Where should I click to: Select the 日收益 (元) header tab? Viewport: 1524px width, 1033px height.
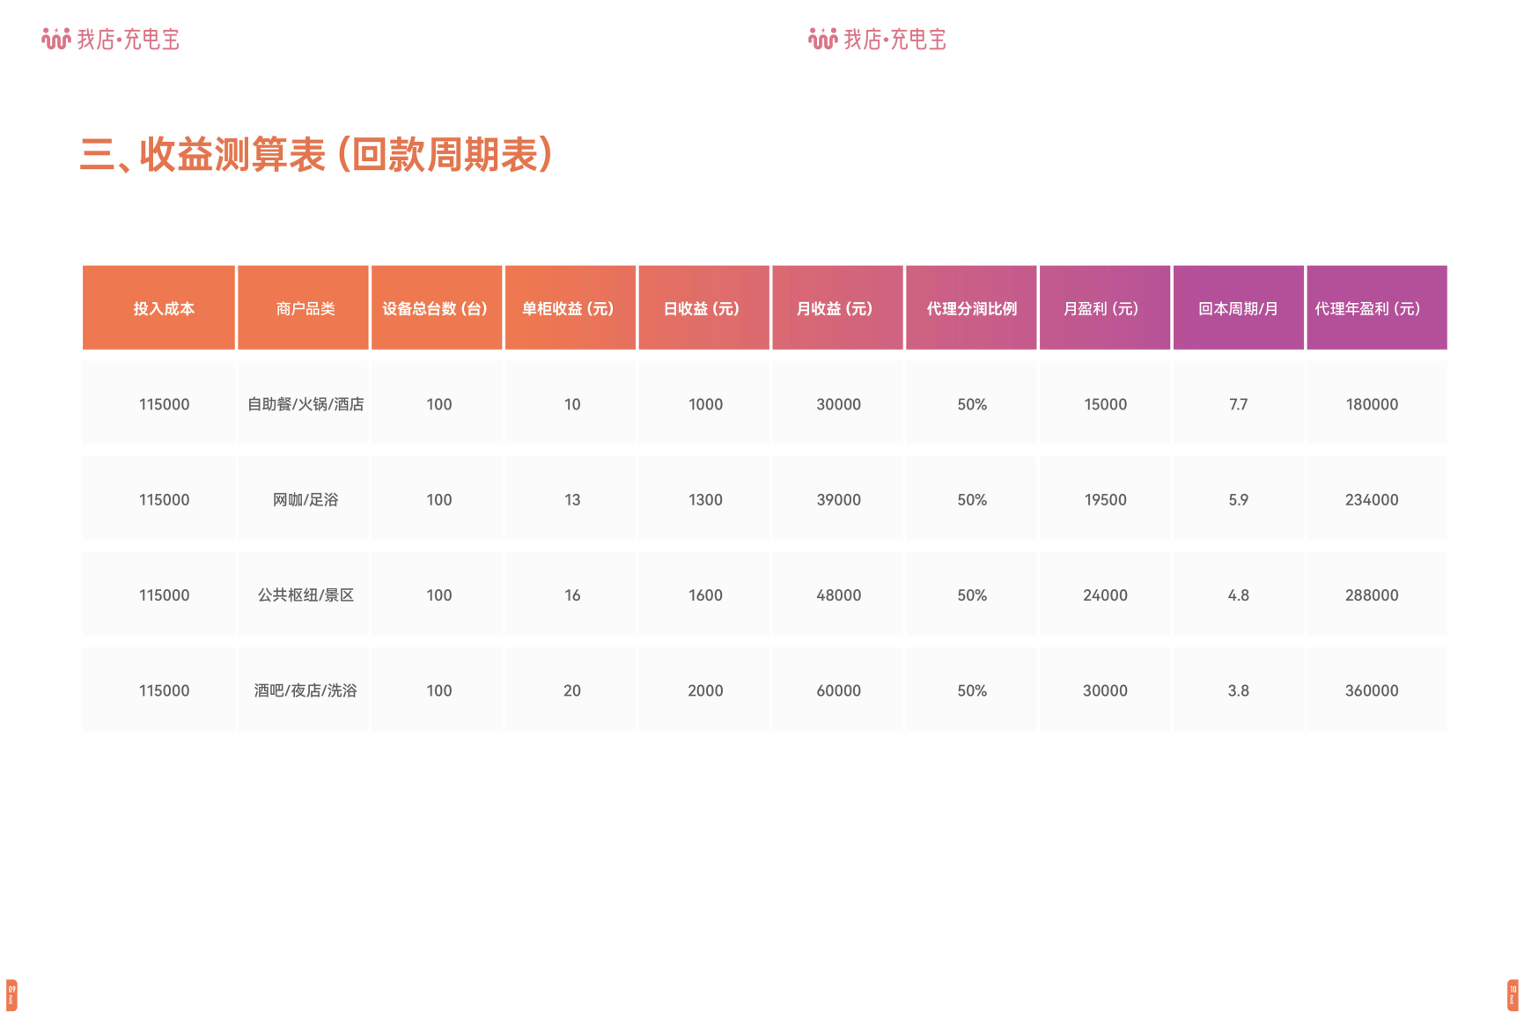click(x=704, y=308)
